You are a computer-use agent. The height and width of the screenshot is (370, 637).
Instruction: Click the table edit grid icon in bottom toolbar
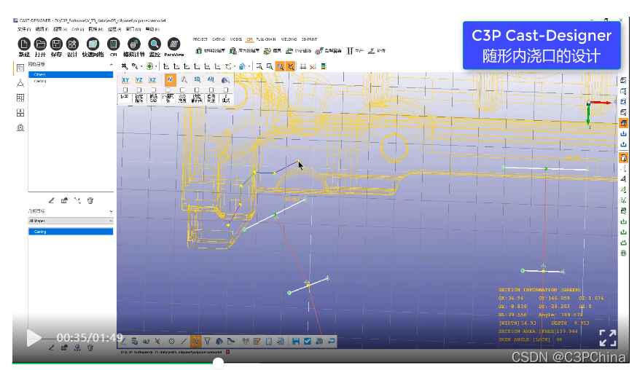[257, 341]
